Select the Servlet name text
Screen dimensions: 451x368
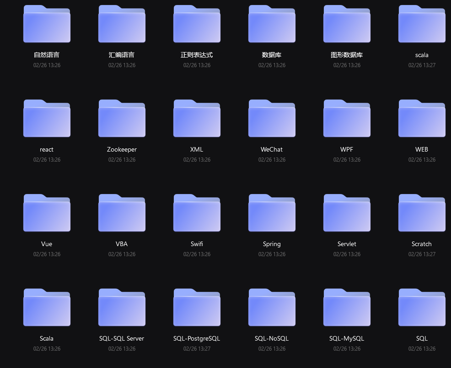coord(347,244)
